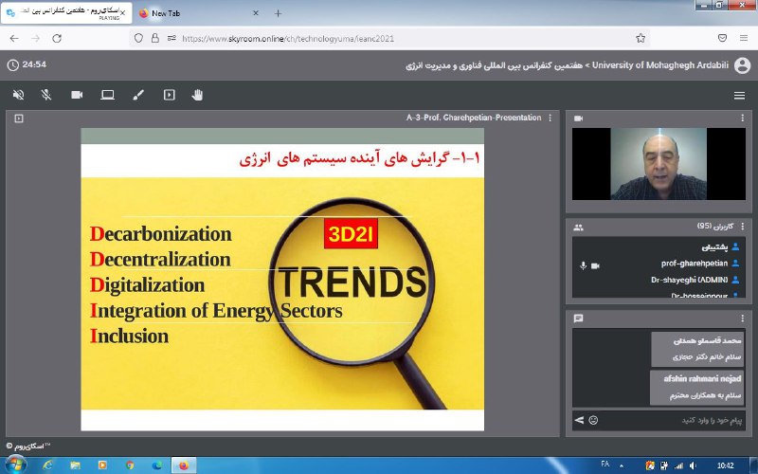The width and height of the screenshot is (758, 474).
Task: Click the presentation panel icon at top-left
Action: (x=19, y=118)
